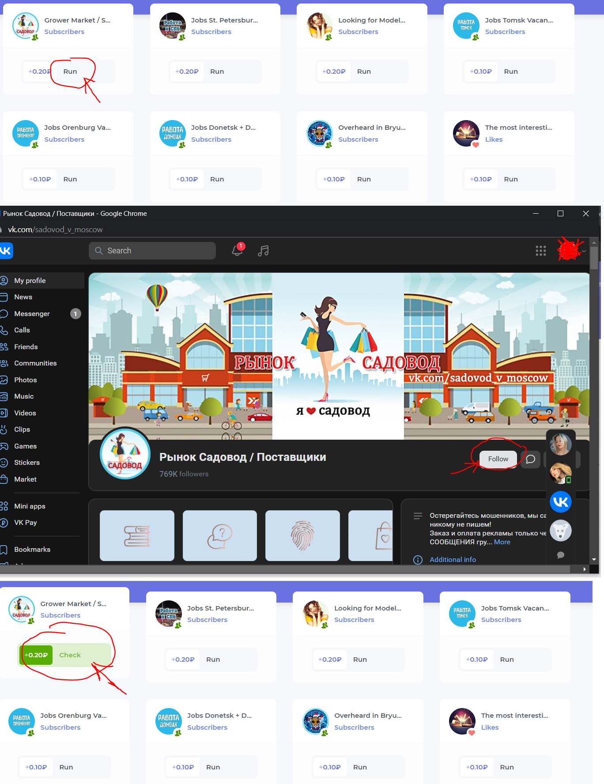604x784 pixels.
Task: Click the message bubble button beside Follow
Action: tap(530, 459)
